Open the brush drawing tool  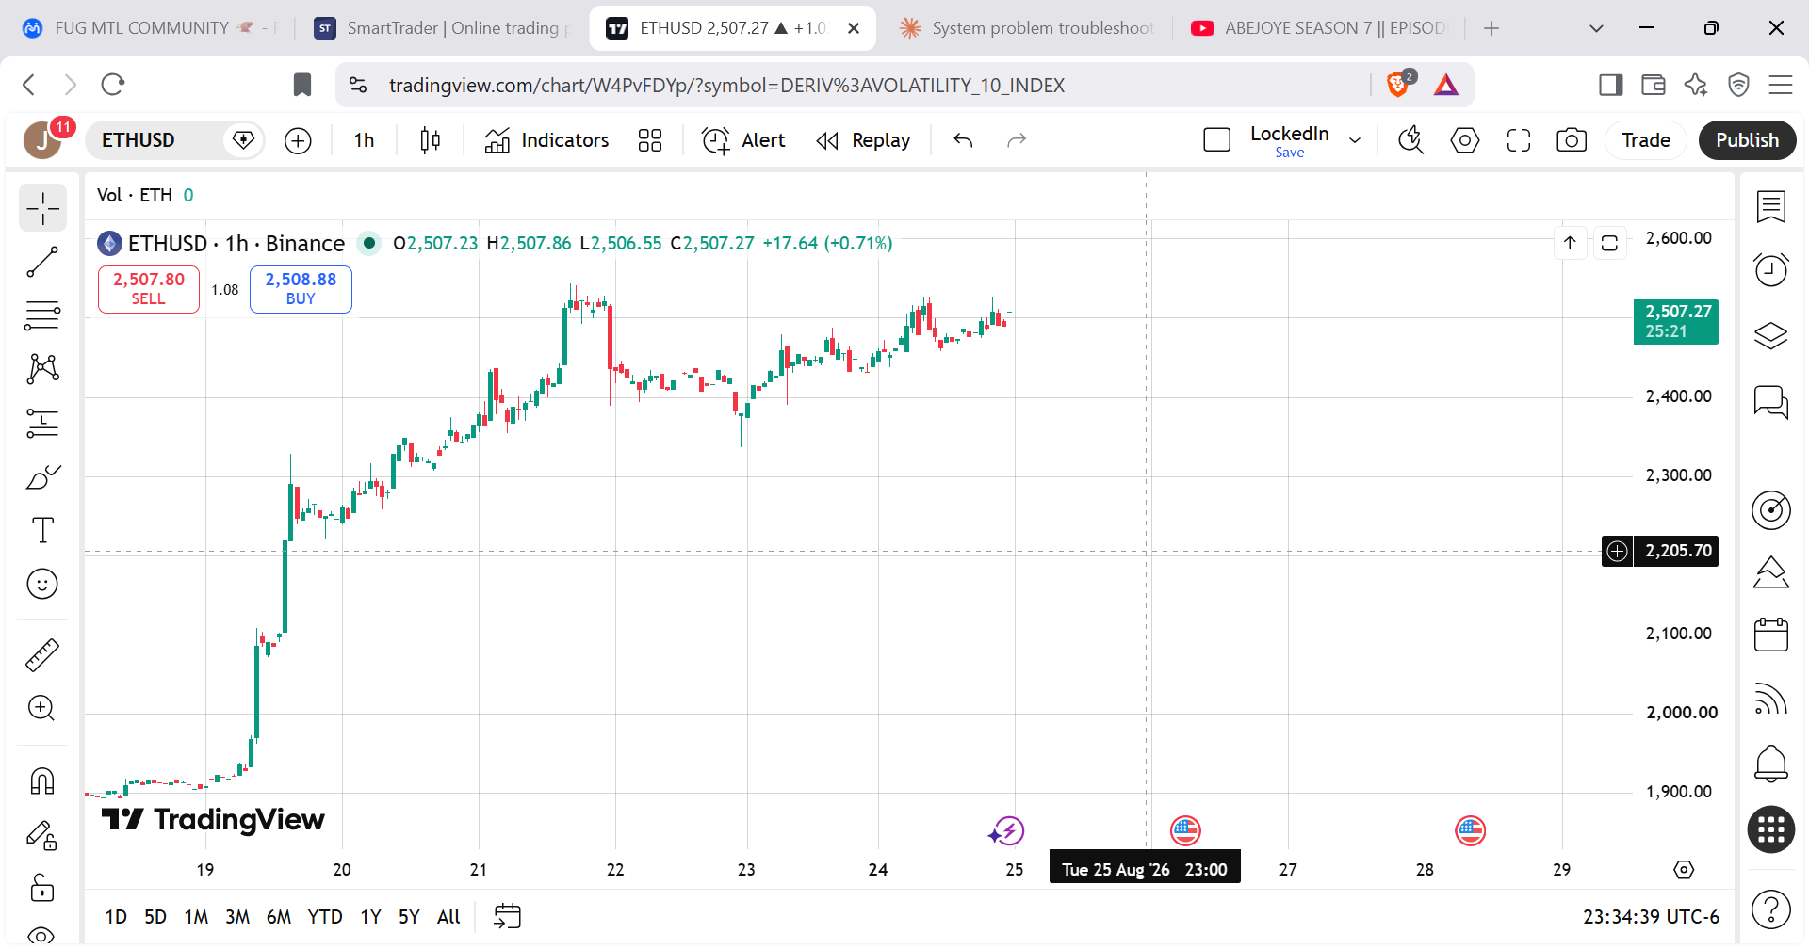pyautogui.click(x=42, y=477)
